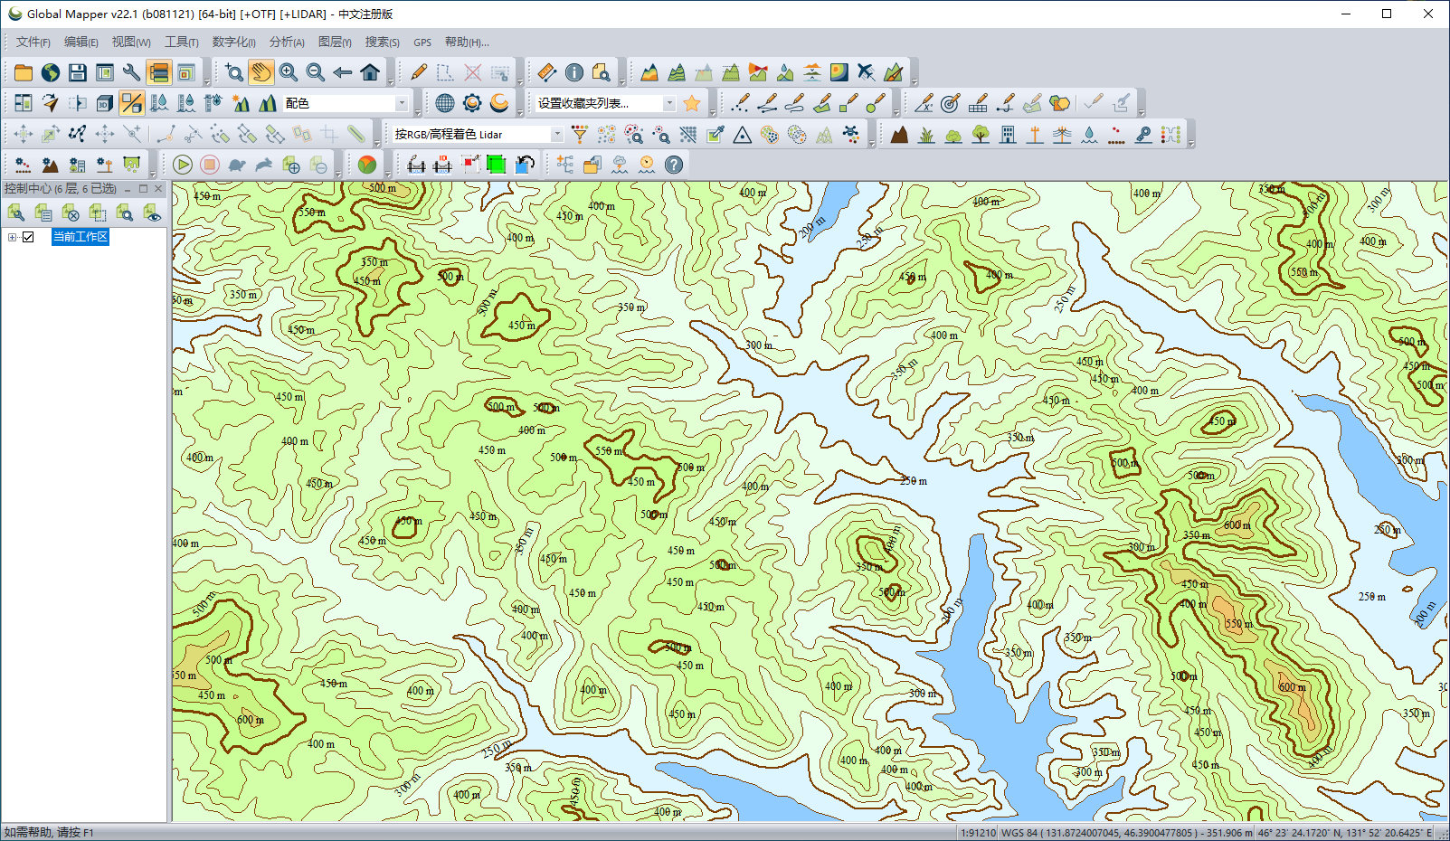
Task: Click the water droplet classification icon
Action: (1089, 135)
